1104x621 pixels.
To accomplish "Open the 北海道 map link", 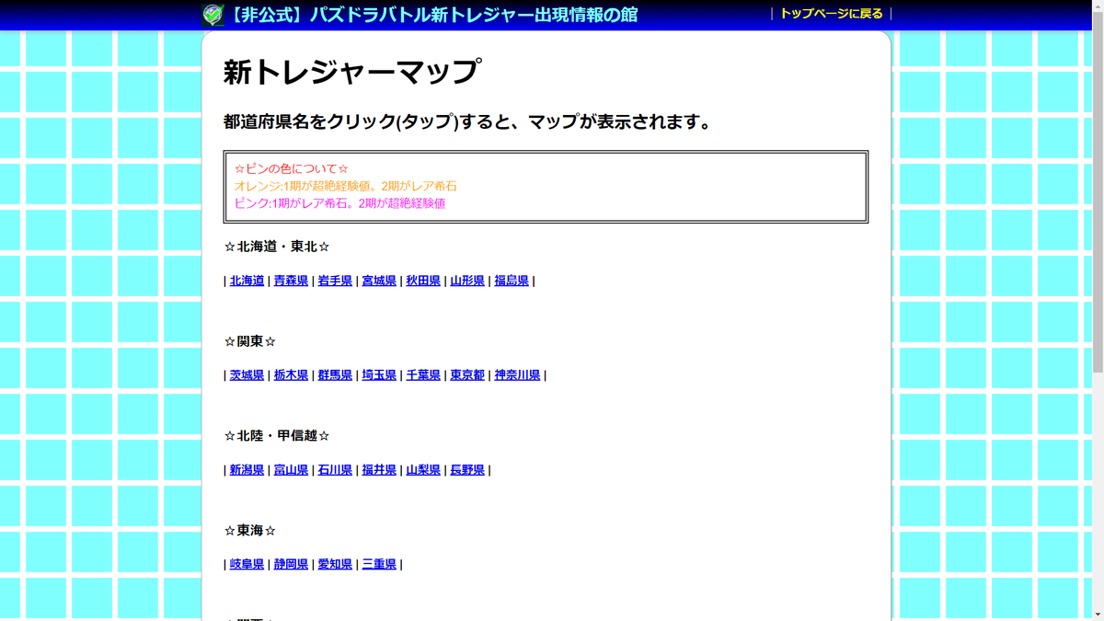I will click(247, 281).
